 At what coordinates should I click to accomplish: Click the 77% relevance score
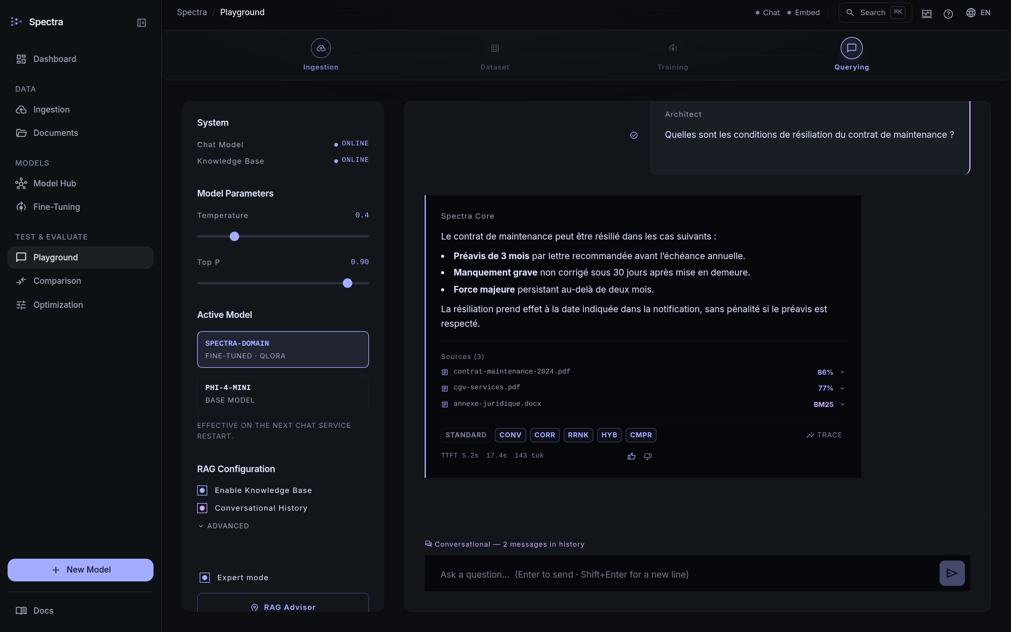[825, 388]
